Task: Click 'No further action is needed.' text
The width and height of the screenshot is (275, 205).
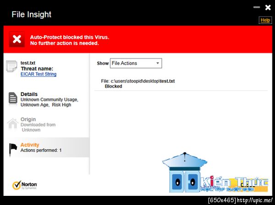Action: coord(64,43)
